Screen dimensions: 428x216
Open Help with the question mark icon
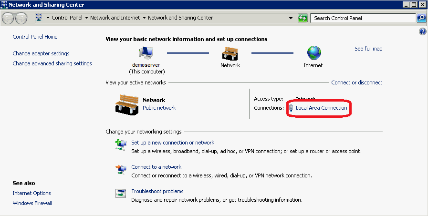point(422,32)
